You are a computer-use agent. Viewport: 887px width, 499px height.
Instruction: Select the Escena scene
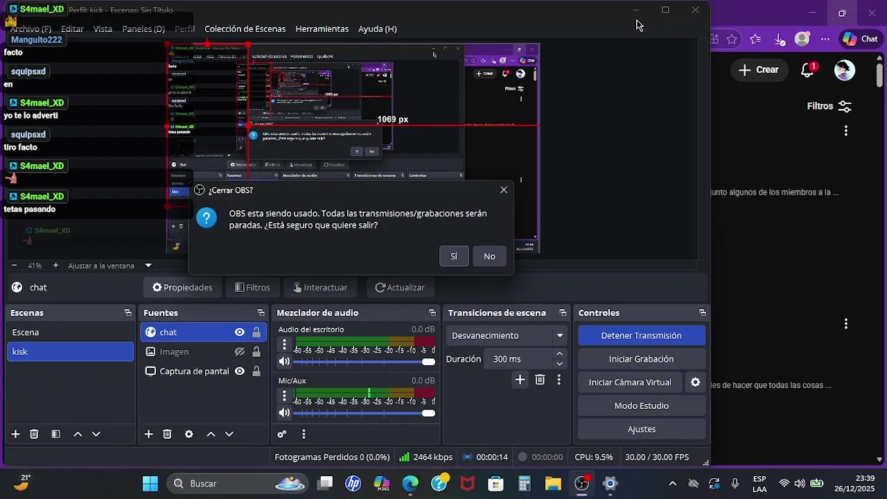point(70,333)
